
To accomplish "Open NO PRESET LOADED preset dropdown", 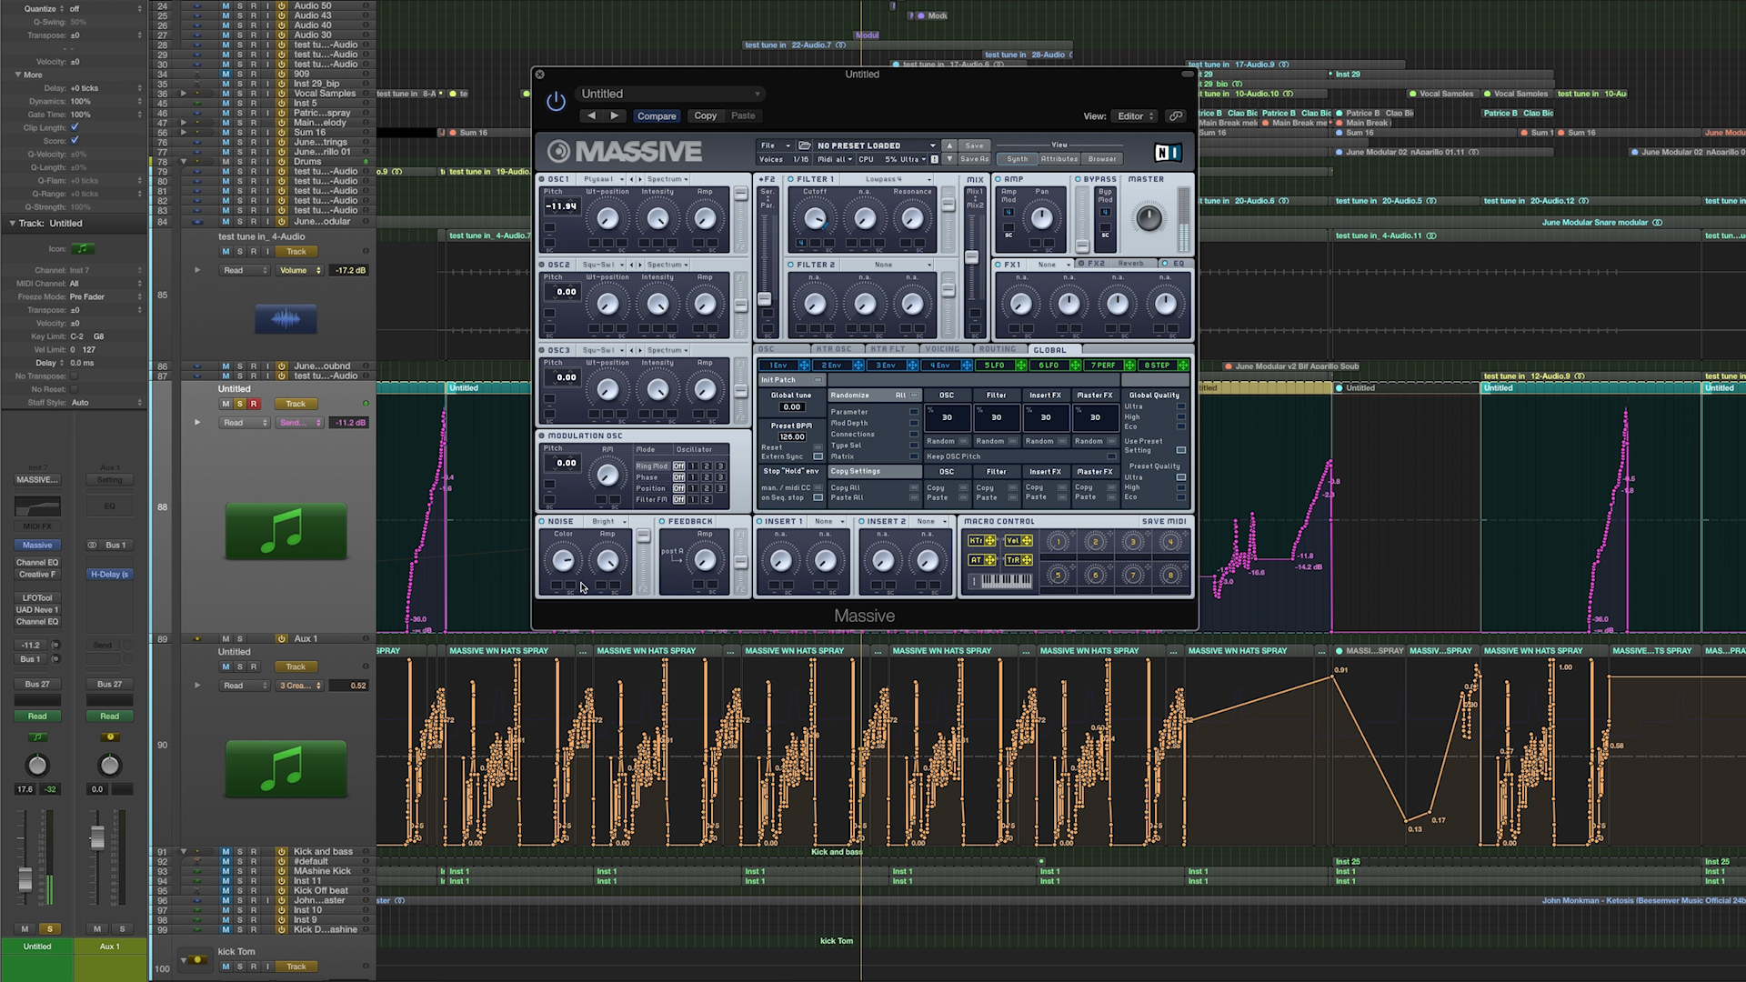I will 876,145.
